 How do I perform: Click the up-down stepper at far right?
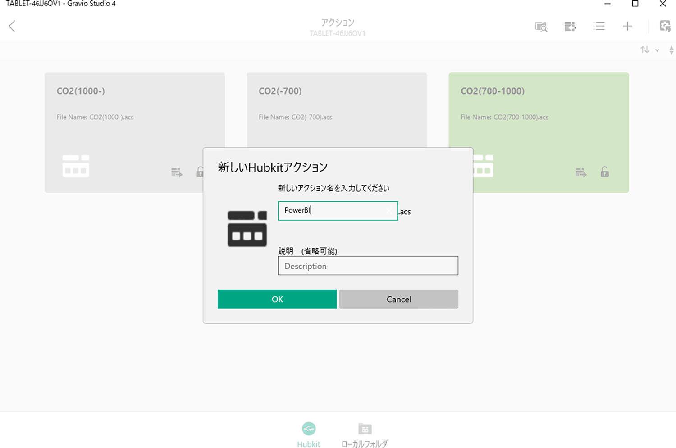(671, 50)
